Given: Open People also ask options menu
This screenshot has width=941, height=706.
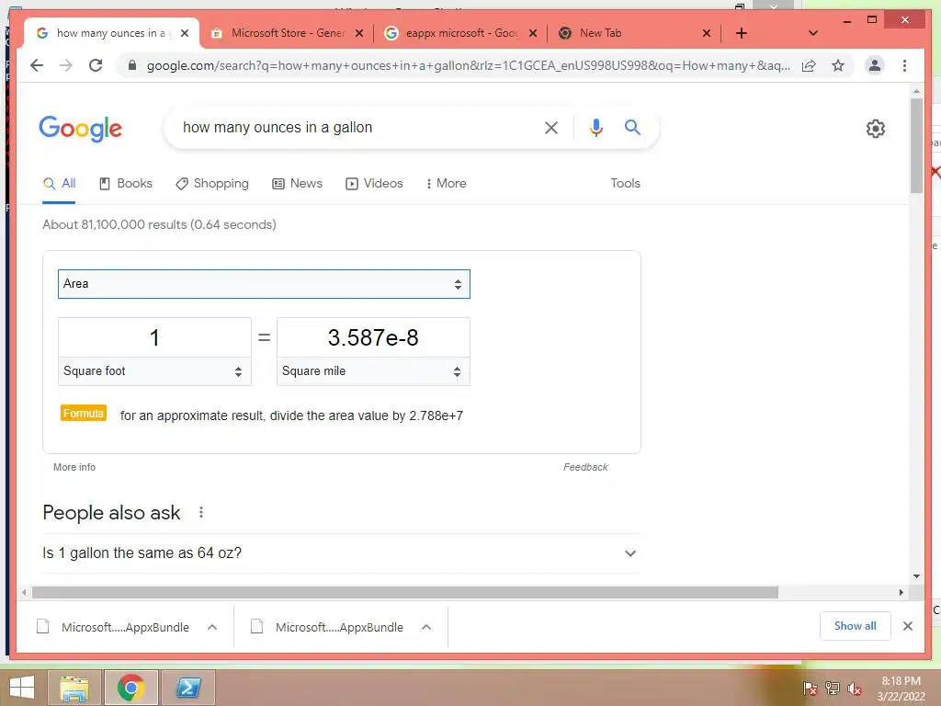Looking at the screenshot, I should coord(201,512).
